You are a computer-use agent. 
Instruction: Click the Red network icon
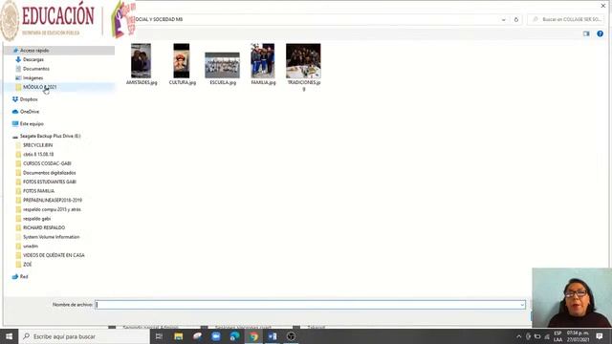[15, 276]
